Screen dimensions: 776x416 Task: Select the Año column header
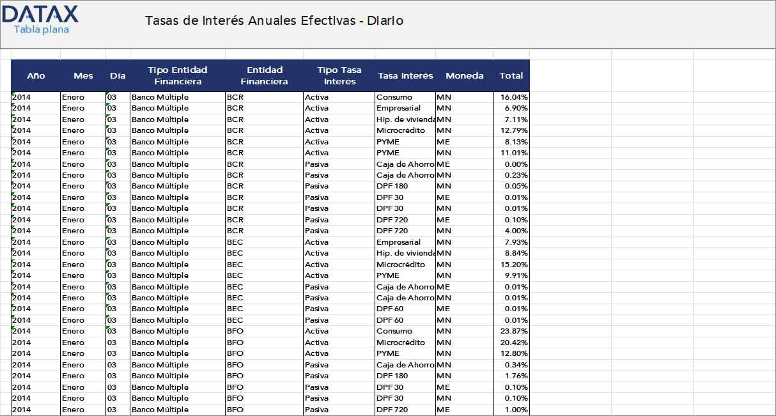pyautogui.click(x=36, y=75)
